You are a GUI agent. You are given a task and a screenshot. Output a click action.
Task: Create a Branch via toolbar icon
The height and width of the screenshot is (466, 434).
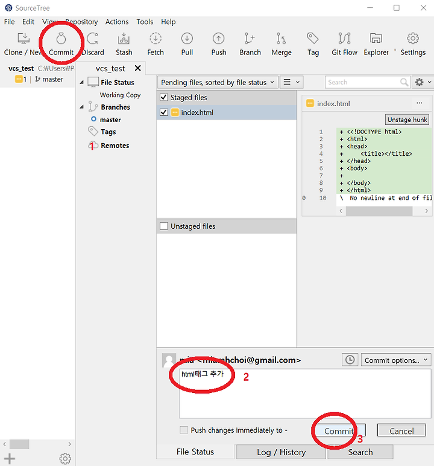point(250,44)
